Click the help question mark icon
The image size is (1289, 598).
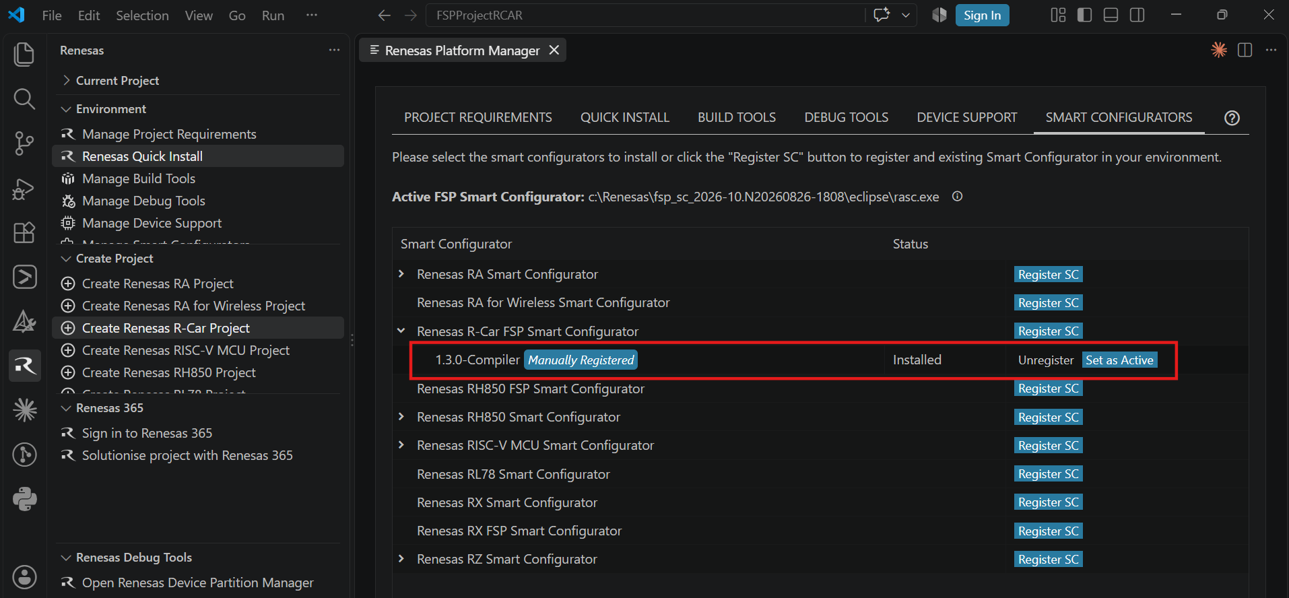pyautogui.click(x=1232, y=118)
